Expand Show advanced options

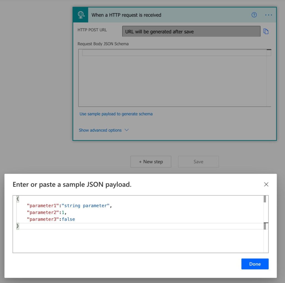(104, 130)
